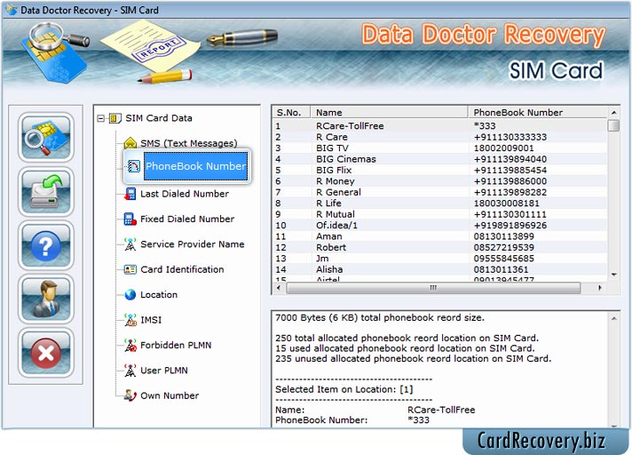The height and width of the screenshot is (455, 632).
Task: Select the R Care contact row
Action: click(x=440, y=137)
